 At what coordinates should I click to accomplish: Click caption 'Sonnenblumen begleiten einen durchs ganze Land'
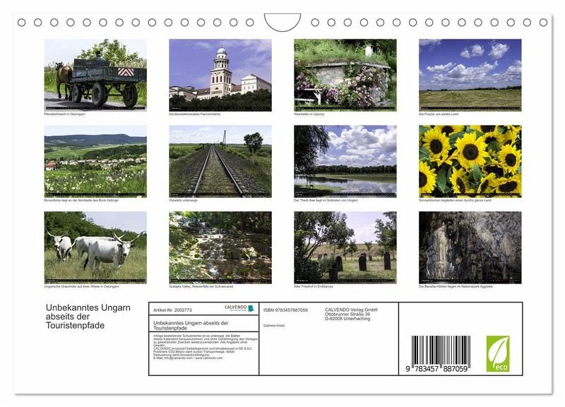coord(455,200)
